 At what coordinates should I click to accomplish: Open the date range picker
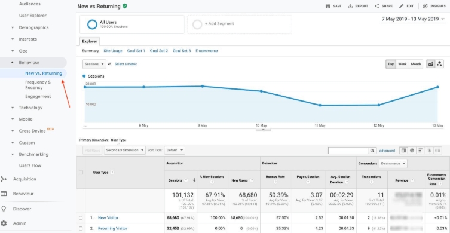413,19
